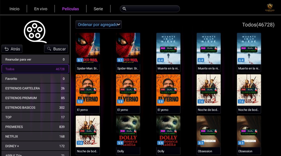
Task: Open Noche de bodas poster beside El yerno
Action: tap(209, 90)
